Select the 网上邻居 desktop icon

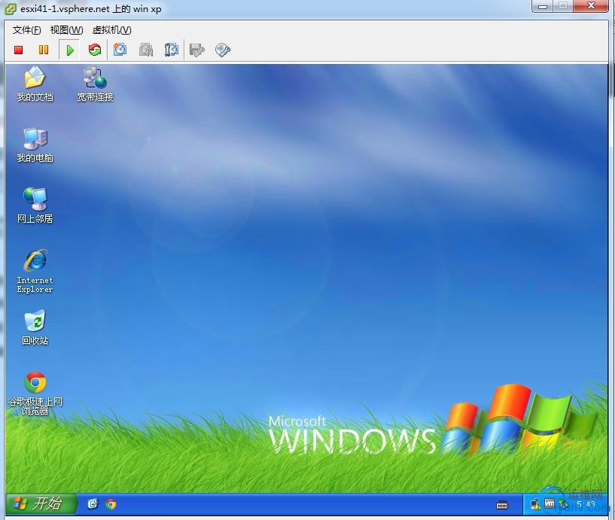35,206
